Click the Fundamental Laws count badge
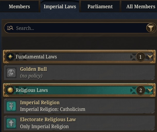The height and width of the screenshot is (132, 157). 141,57
